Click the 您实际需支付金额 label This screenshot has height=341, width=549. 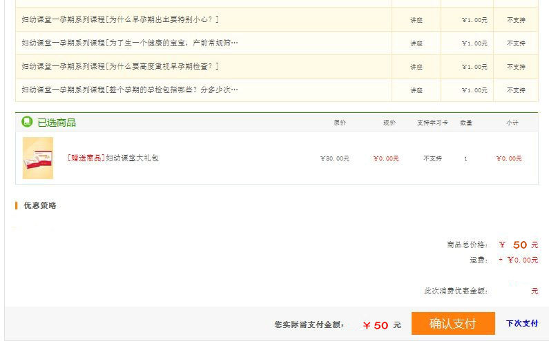pyautogui.click(x=309, y=324)
